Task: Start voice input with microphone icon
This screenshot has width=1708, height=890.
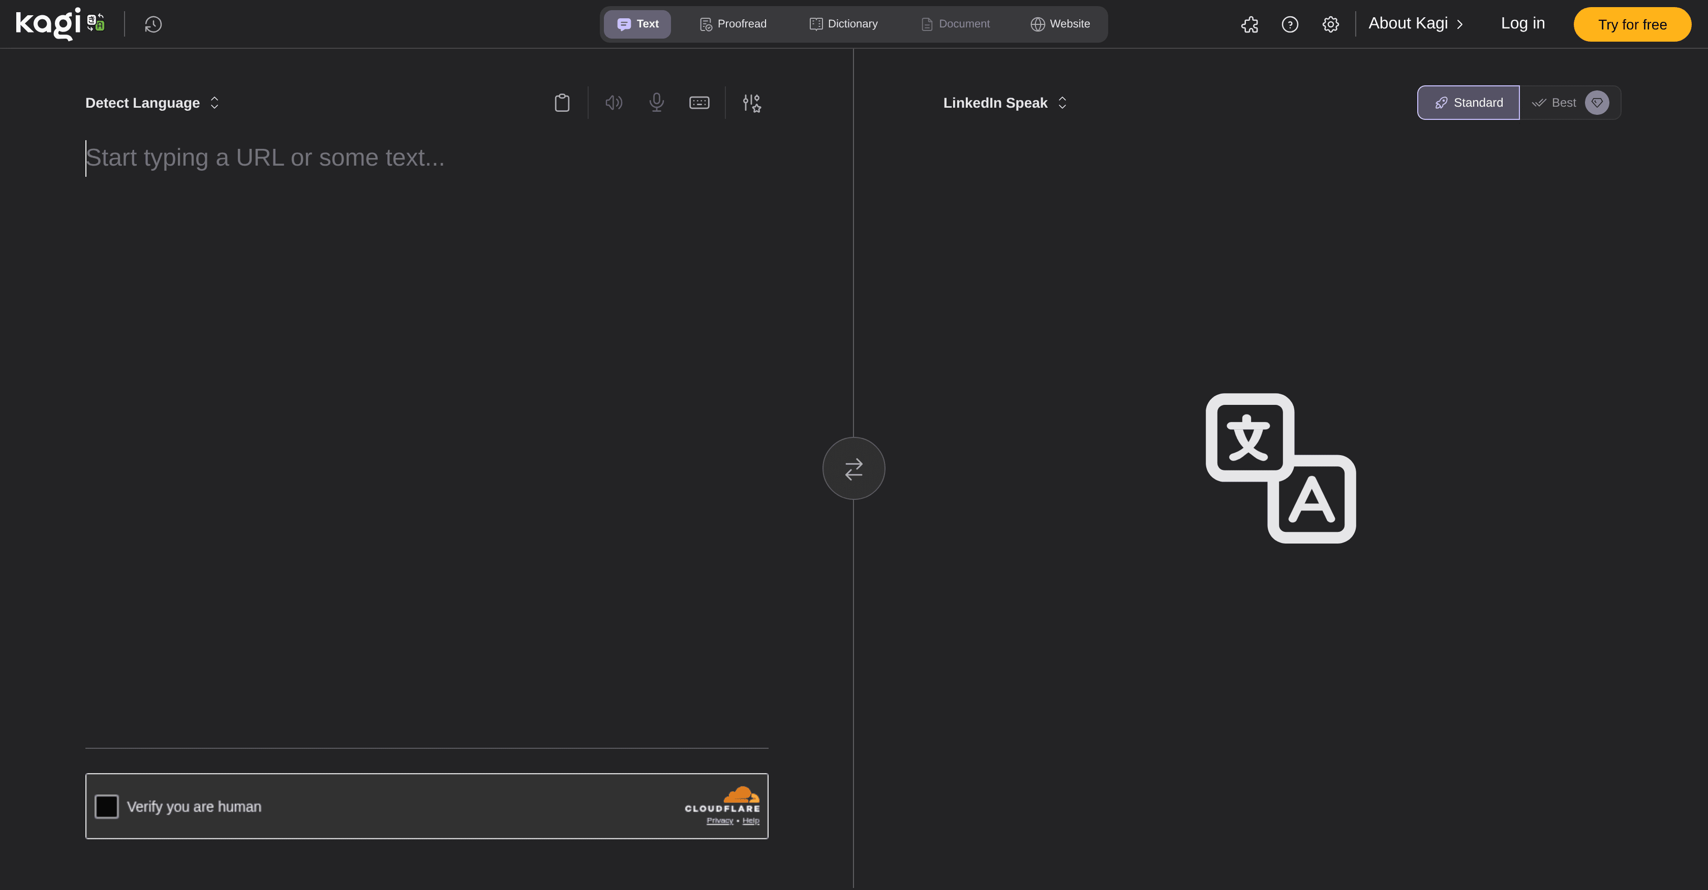Action: (x=656, y=103)
